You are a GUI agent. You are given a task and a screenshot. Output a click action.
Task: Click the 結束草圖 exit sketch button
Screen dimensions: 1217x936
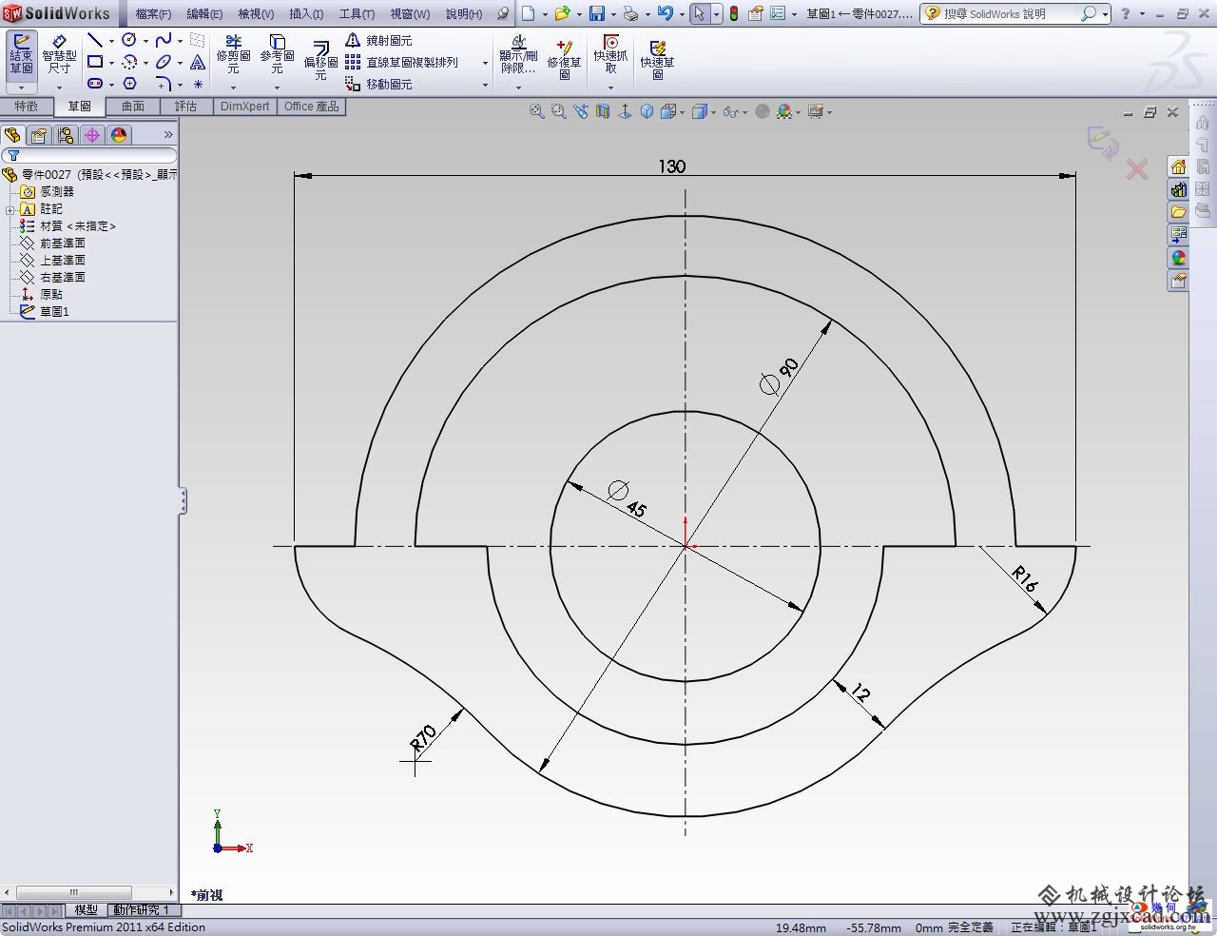[21, 55]
